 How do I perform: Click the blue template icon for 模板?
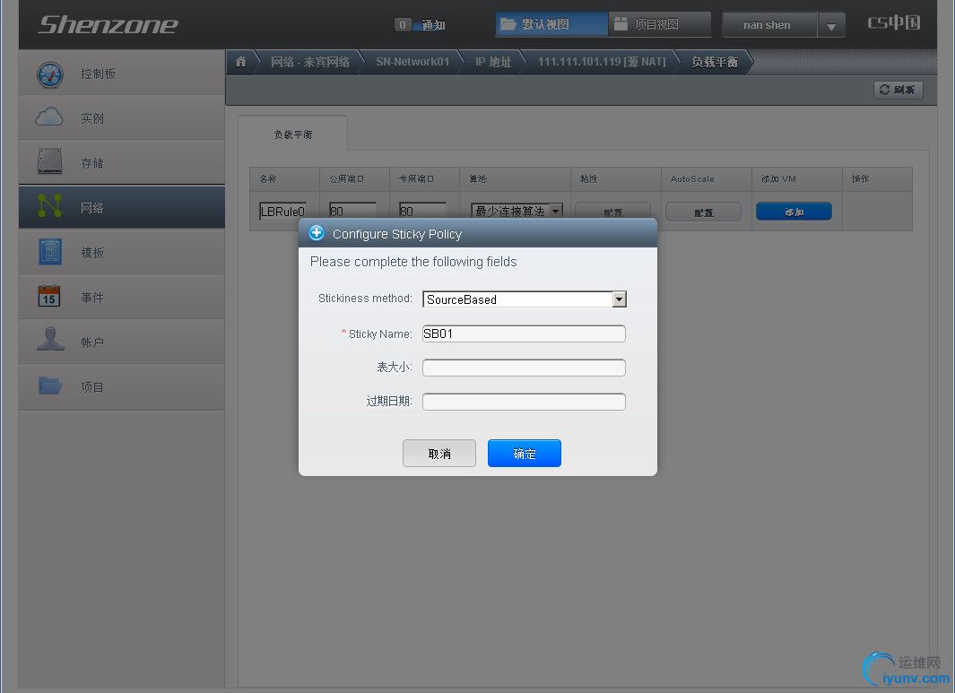[50, 252]
